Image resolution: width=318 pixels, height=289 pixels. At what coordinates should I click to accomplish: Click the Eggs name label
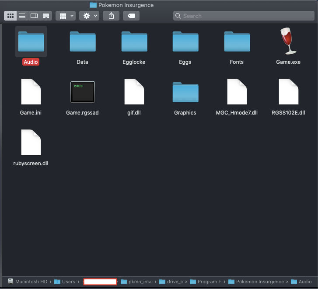click(x=185, y=62)
